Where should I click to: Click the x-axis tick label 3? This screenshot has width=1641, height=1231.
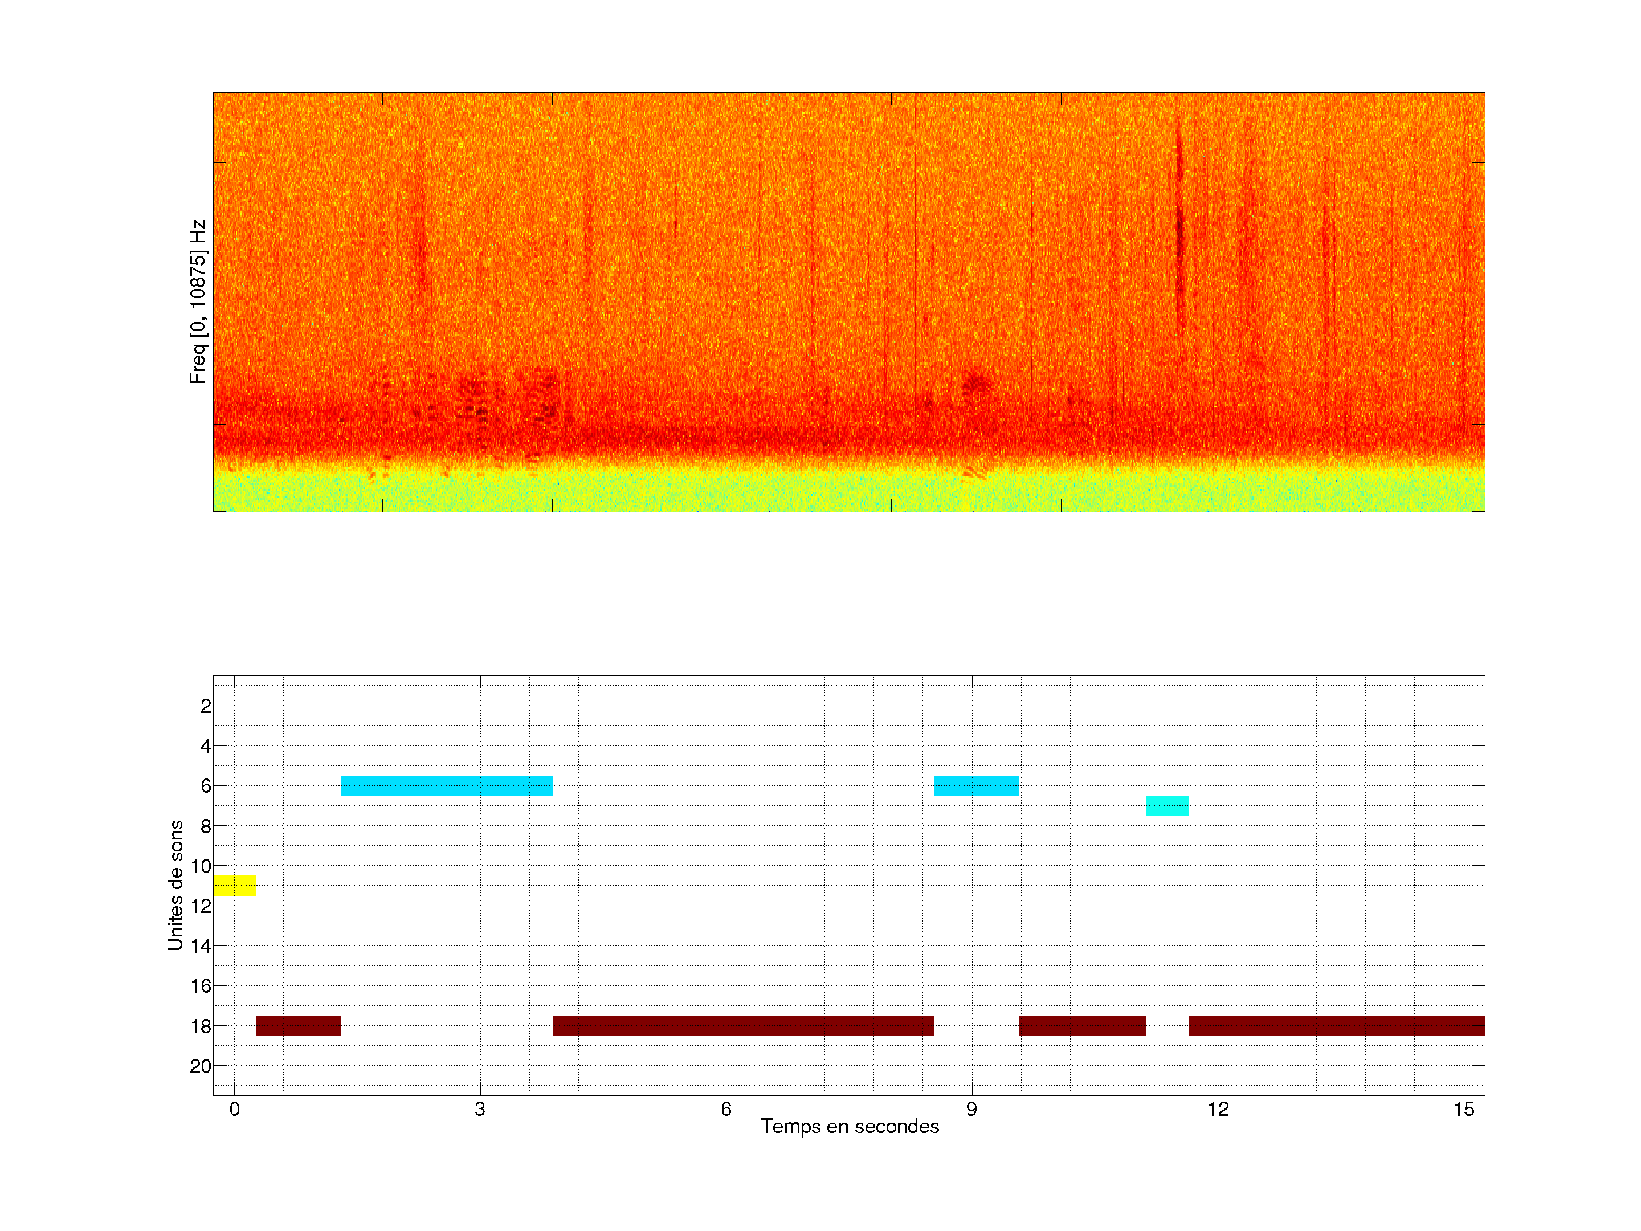point(480,1109)
